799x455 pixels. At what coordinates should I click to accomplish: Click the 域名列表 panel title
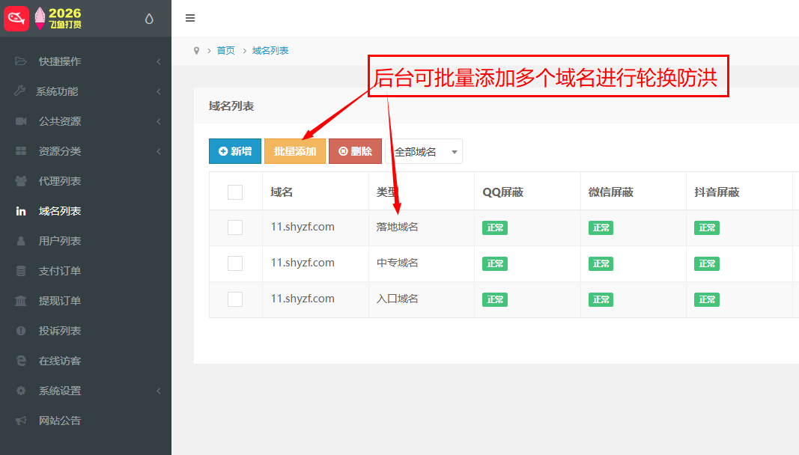pyautogui.click(x=231, y=106)
